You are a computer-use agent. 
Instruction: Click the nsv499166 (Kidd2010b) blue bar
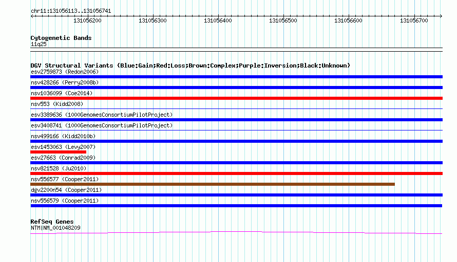point(236,141)
